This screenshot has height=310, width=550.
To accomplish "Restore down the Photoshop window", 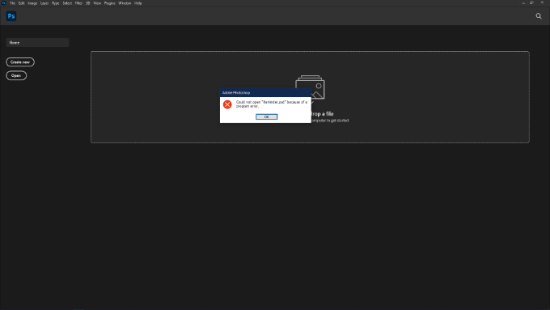I will point(531,2).
